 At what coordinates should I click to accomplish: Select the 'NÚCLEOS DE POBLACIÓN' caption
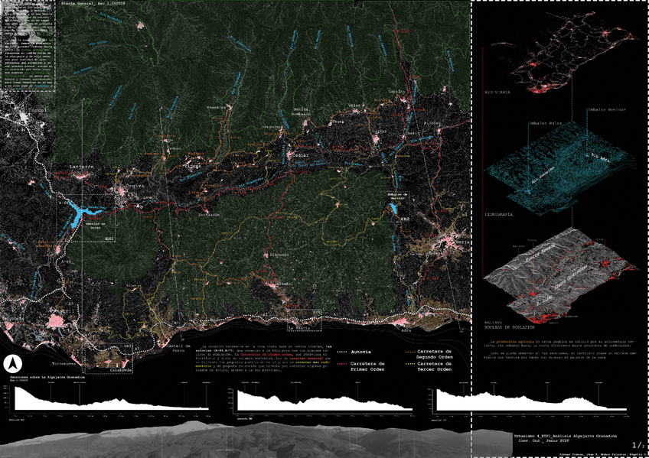(510, 327)
